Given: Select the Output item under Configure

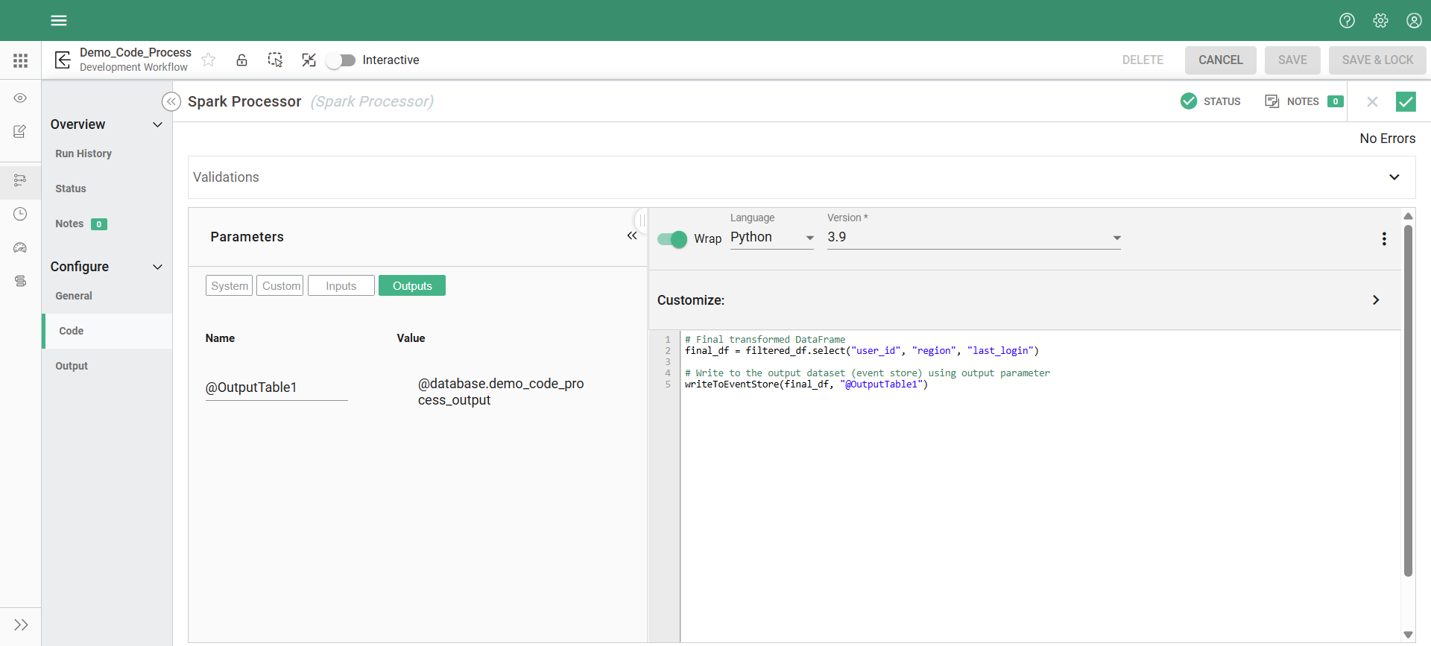Looking at the screenshot, I should tap(72, 366).
